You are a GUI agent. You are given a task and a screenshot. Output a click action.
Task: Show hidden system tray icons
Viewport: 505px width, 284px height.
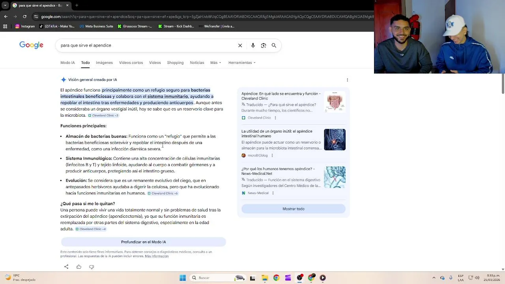coord(434,278)
